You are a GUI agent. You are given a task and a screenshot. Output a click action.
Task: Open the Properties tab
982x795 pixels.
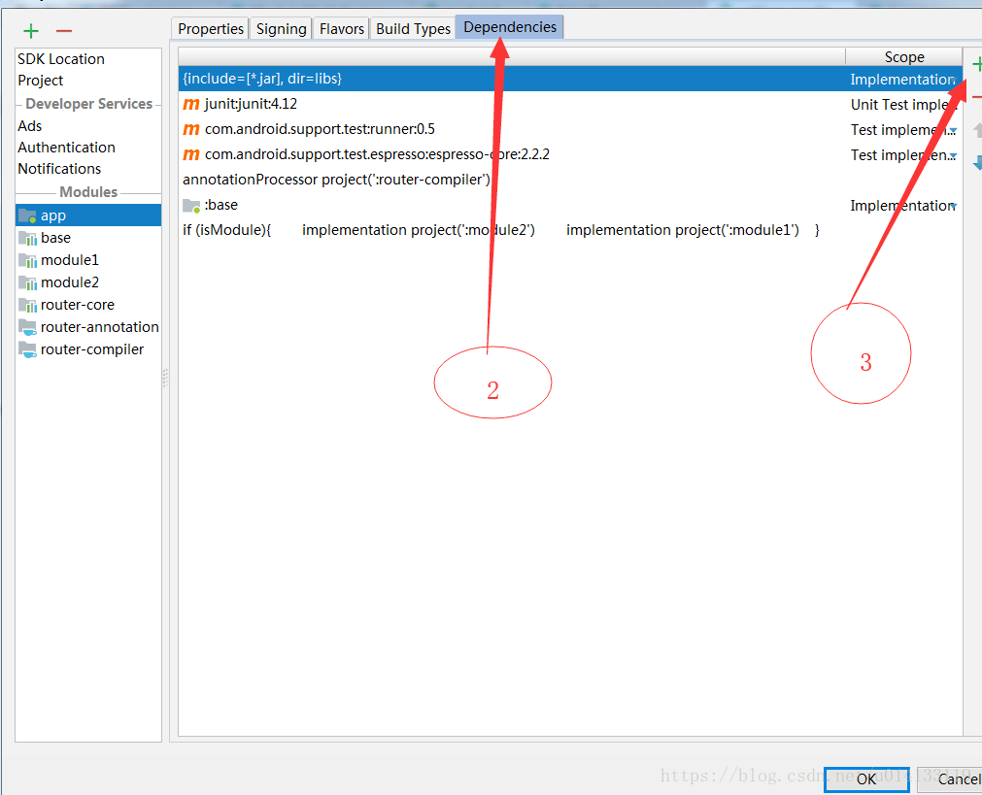coord(211,29)
